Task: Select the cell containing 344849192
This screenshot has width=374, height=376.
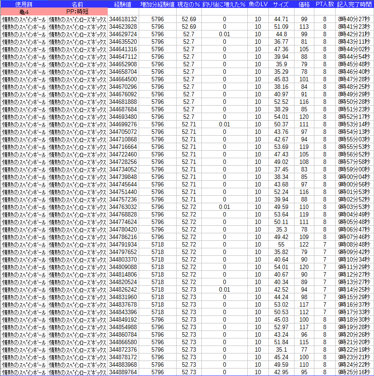Action: click(123, 319)
